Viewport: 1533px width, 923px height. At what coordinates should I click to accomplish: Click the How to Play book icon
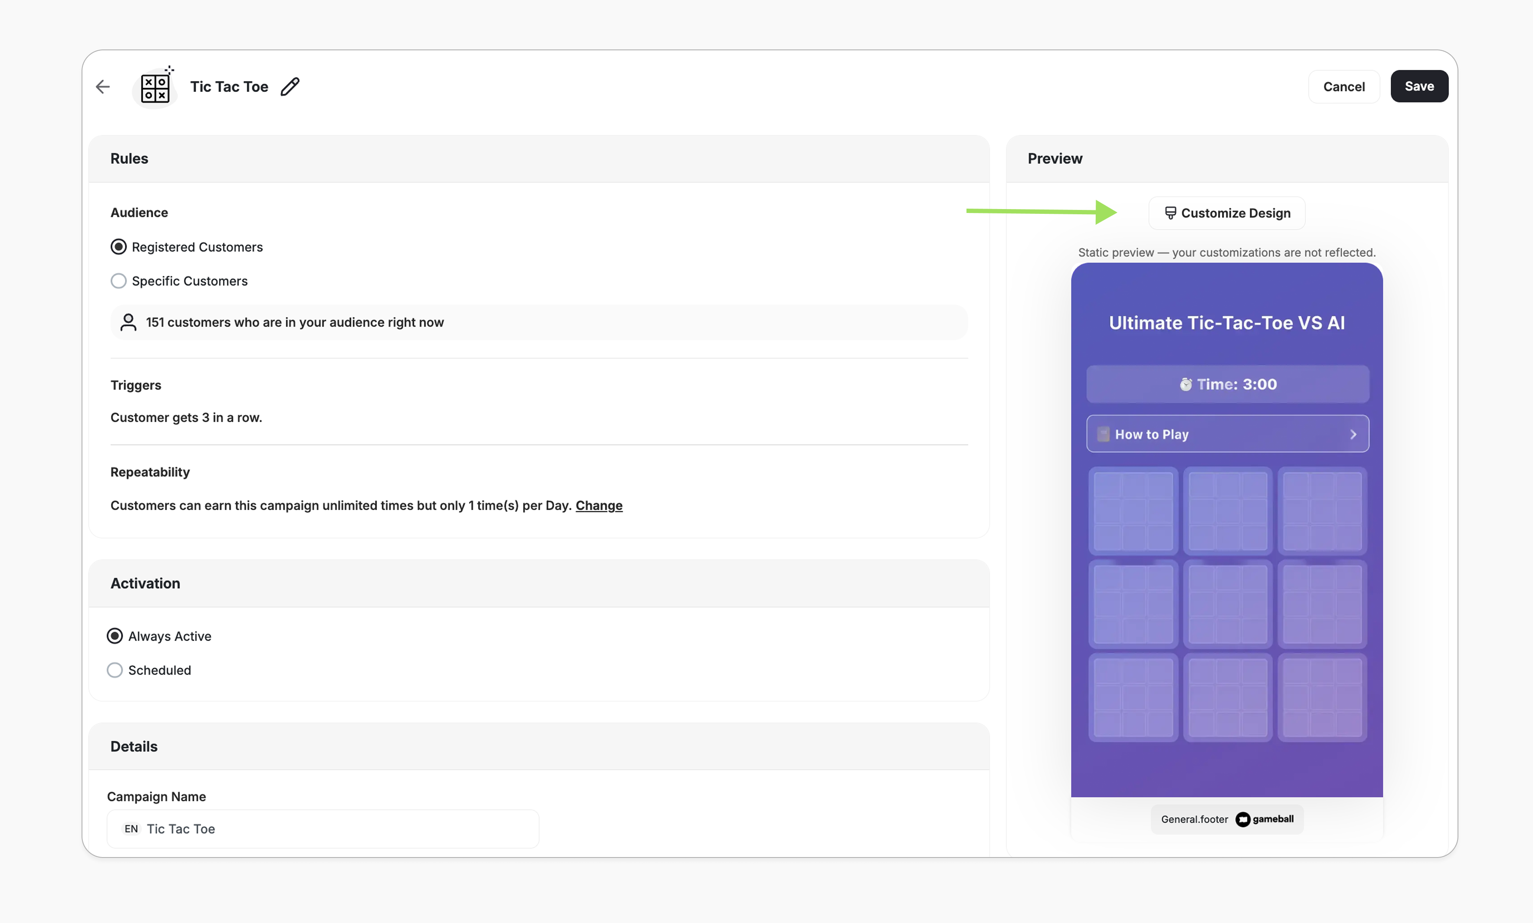[1103, 434]
